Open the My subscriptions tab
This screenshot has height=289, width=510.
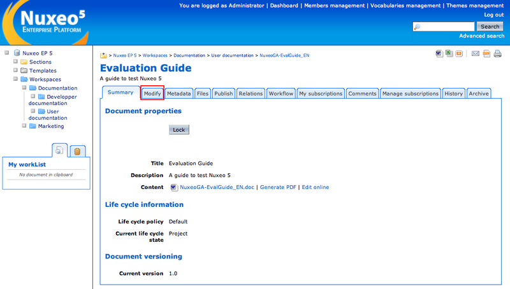[321, 94]
